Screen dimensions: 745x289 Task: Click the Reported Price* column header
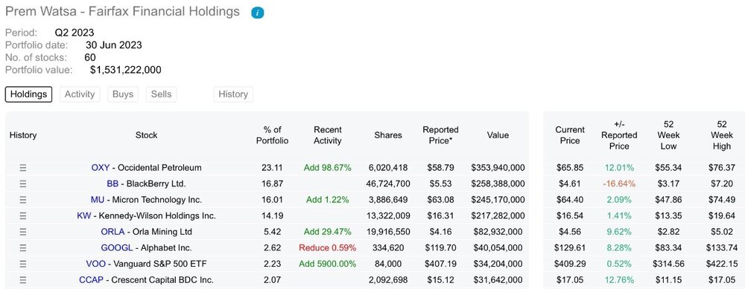tap(441, 135)
